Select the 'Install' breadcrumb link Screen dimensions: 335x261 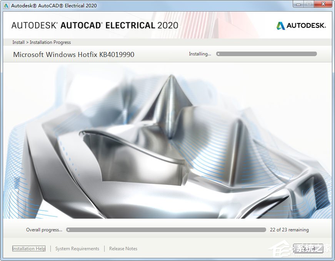pos(18,42)
